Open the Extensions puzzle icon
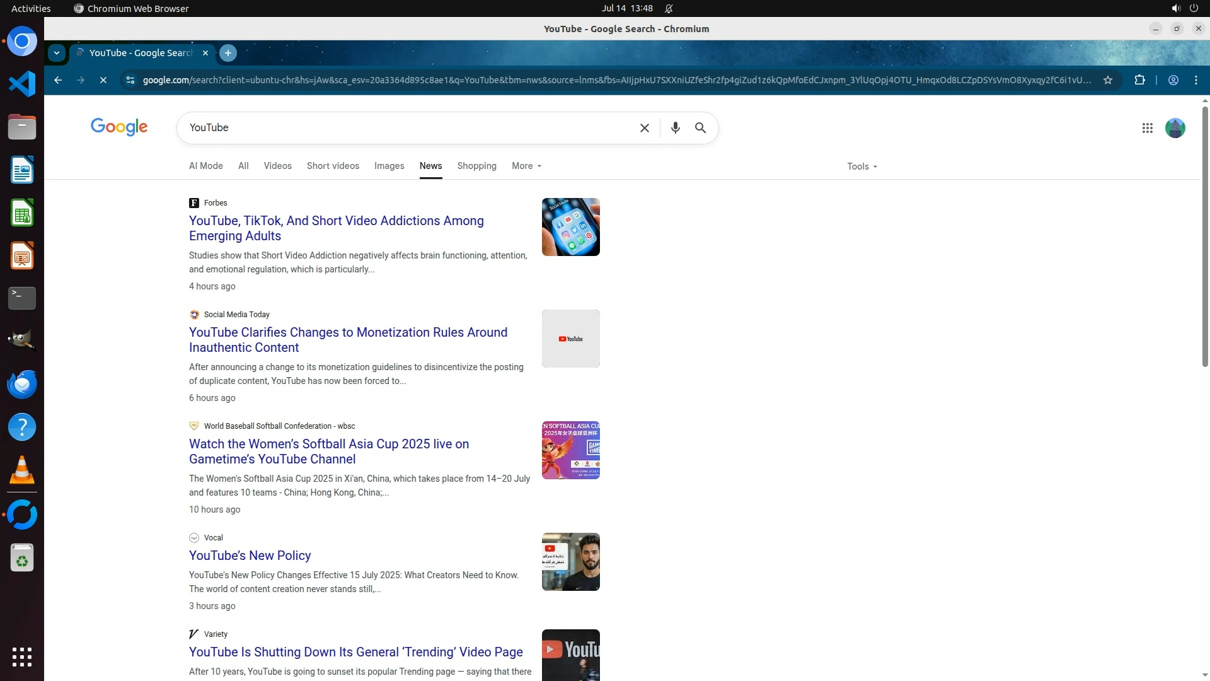Image resolution: width=1210 pixels, height=681 pixels. click(1139, 80)
